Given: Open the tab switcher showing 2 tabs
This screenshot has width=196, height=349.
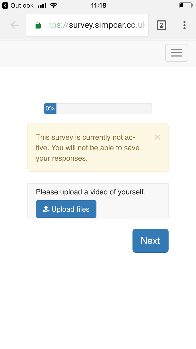Looking at the screenshot, I should tap(161, 25).
